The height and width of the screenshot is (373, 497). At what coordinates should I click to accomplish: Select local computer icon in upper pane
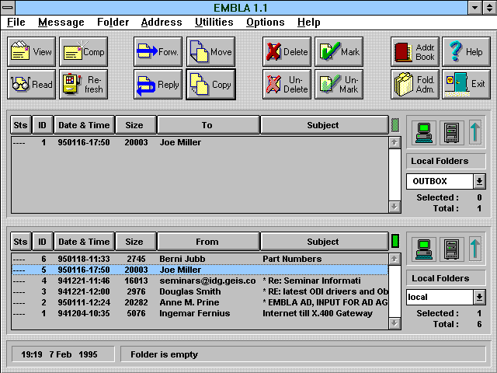424,133
